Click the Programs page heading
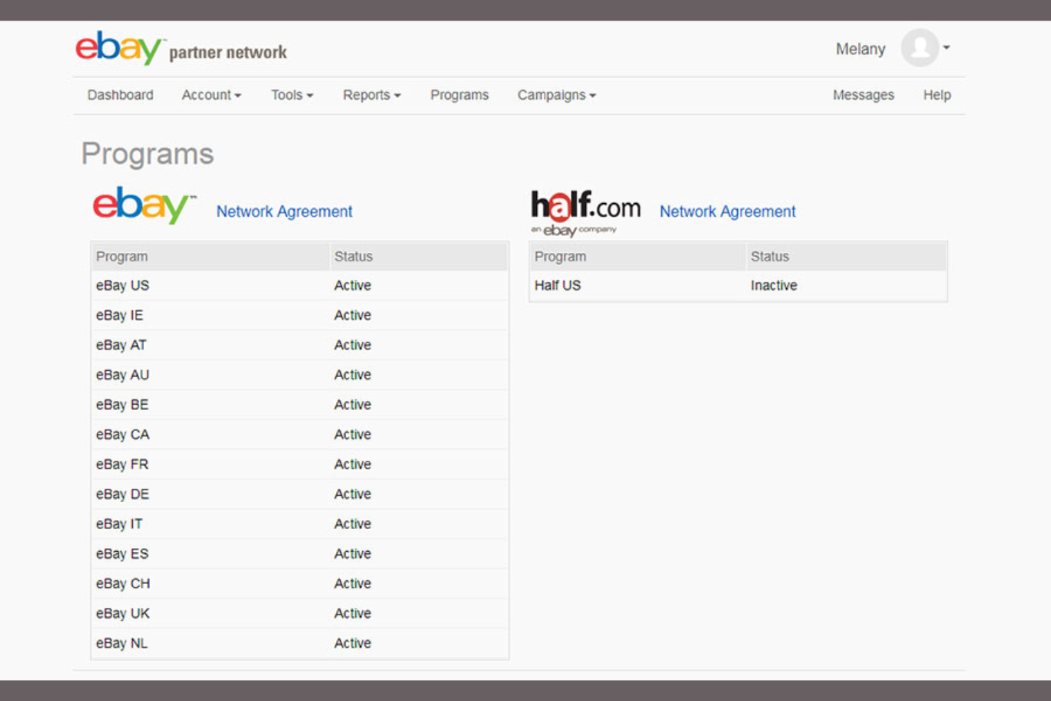The width and height of the screenshot is (1051, 701). [x=147, y=154]
